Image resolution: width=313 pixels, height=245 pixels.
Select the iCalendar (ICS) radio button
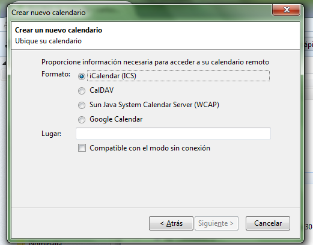coord(82,76)
